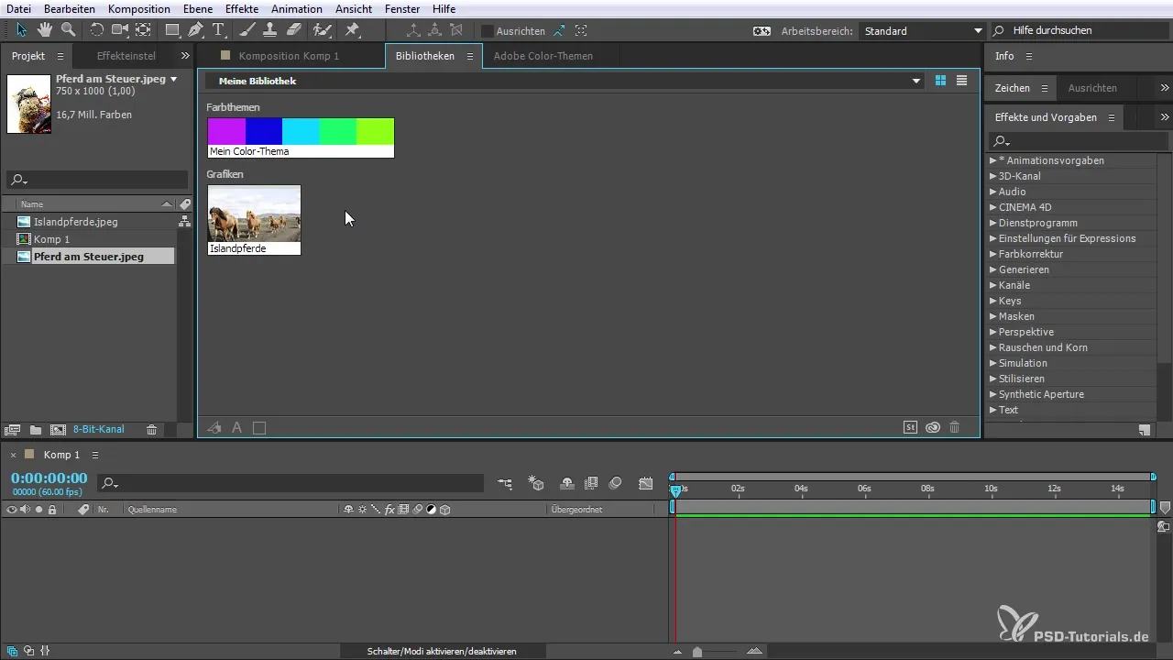This screenshot has height=660, width=1173.
Task: Open the Effekte menu
Action: pos(242,8)
